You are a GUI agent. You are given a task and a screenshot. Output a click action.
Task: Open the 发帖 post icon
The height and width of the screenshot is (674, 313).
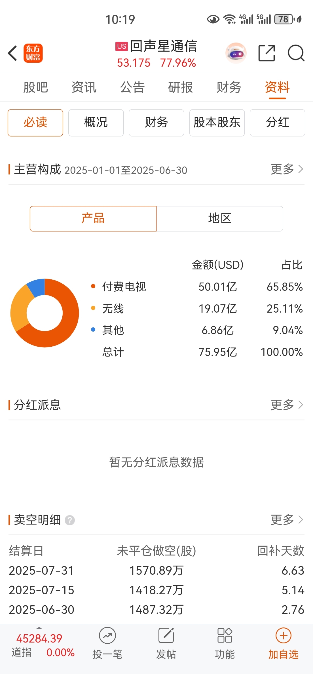coord(166,636)
